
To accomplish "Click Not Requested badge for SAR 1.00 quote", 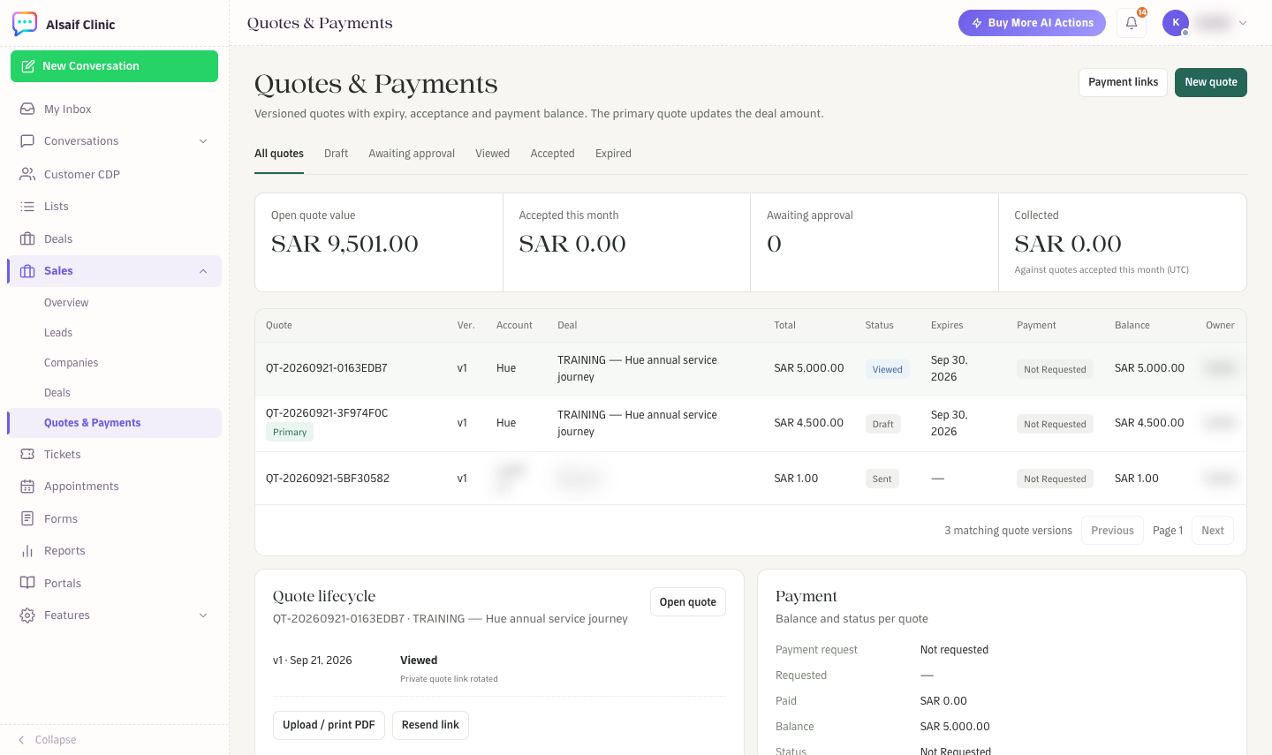I will pos(1055,479).
